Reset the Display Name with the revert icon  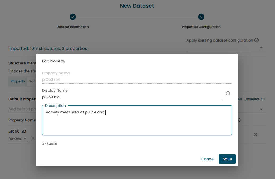tap(228, 93)
